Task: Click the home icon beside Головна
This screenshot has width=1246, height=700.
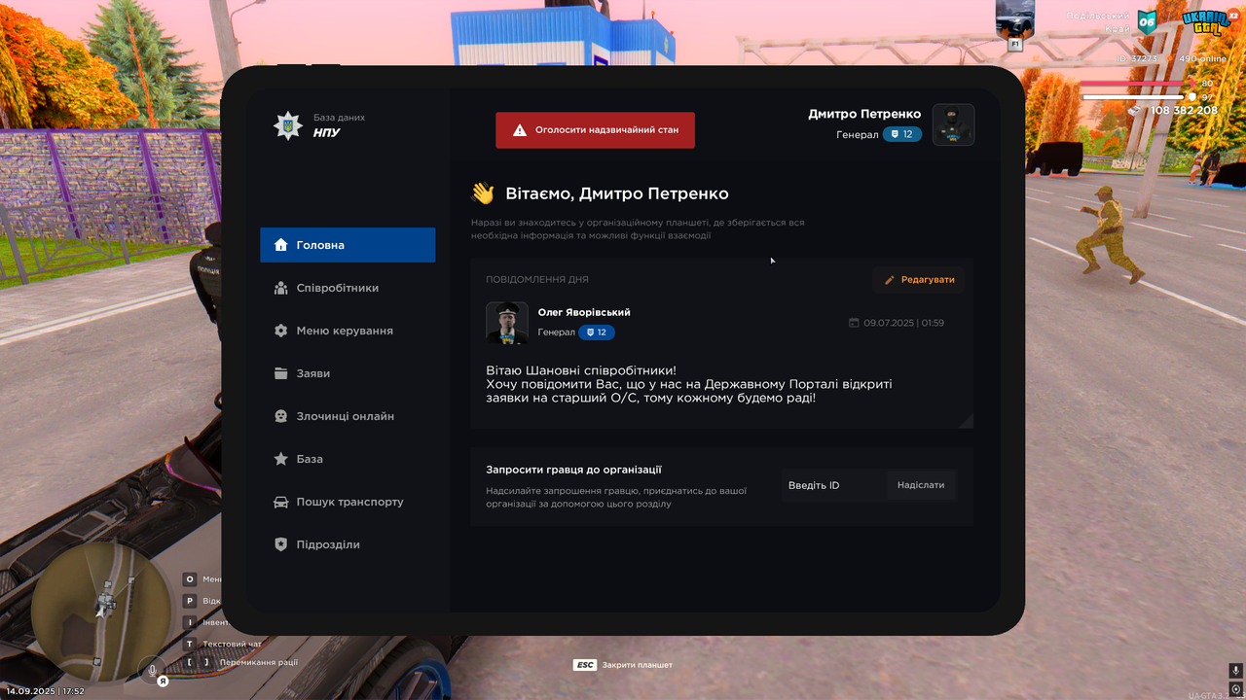Action: click(x=281, y=245)
